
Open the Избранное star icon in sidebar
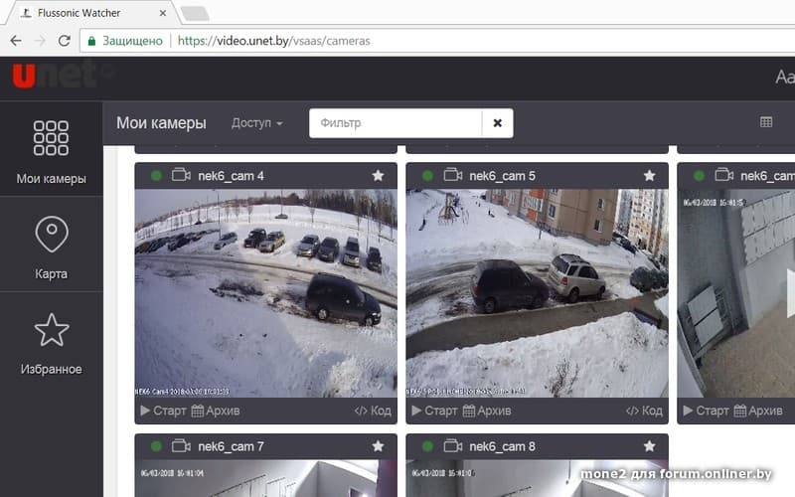(52, 330)
